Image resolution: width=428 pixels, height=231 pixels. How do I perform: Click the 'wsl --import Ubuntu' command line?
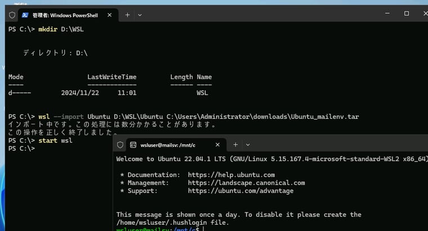click(x=184, y=117)
